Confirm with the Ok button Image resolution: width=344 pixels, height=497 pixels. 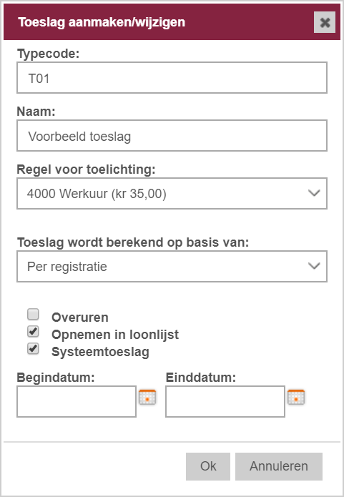[208, 466]
